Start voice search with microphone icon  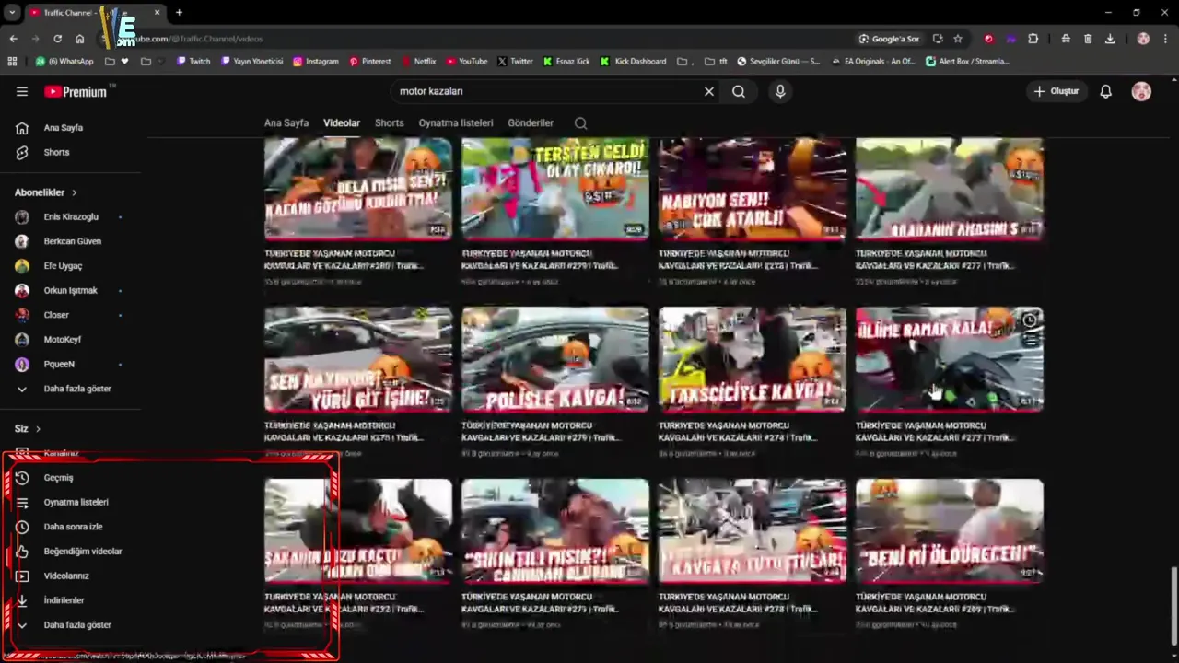tap(780, 91)
